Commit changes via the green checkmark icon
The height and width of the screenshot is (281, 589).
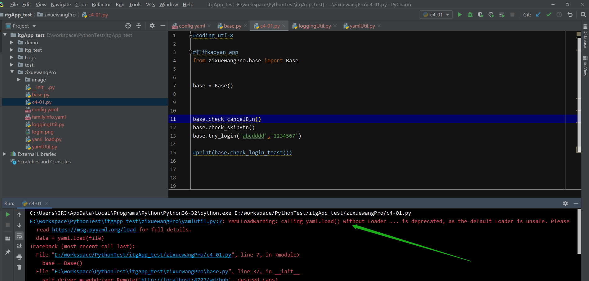tap(549, 15)
